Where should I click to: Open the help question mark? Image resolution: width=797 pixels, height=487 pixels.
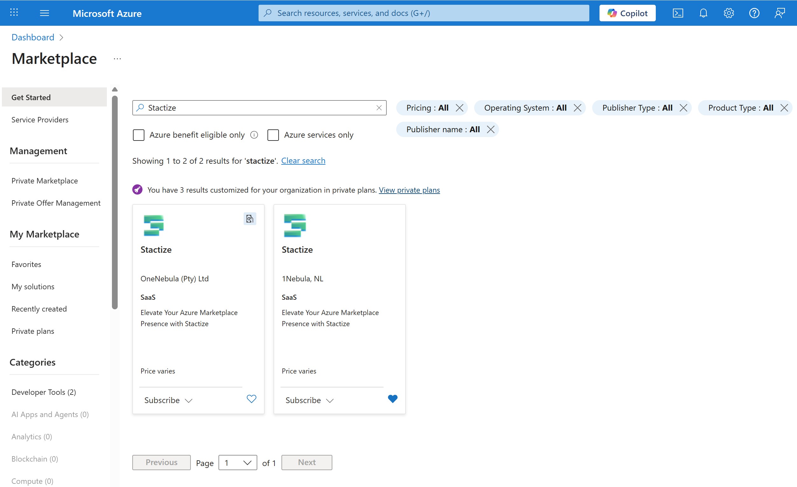(x=754, y=13)
